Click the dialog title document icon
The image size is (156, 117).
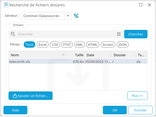coord(6,5)
